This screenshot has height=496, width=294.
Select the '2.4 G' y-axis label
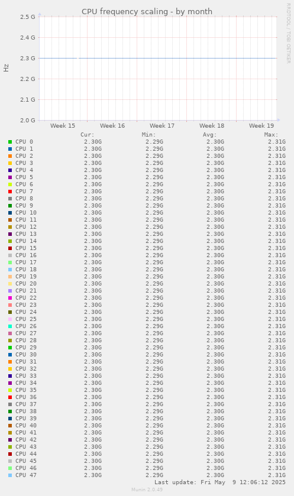28,38
